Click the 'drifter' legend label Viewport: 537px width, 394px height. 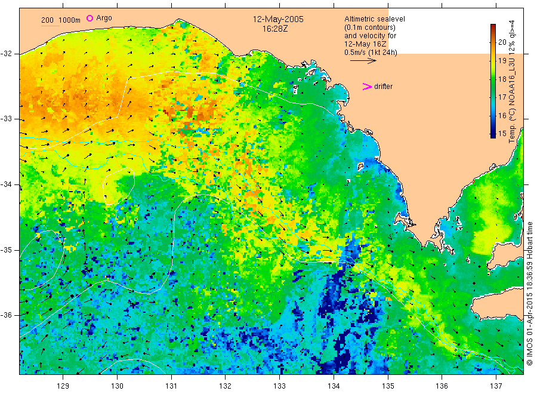point(383,87)
